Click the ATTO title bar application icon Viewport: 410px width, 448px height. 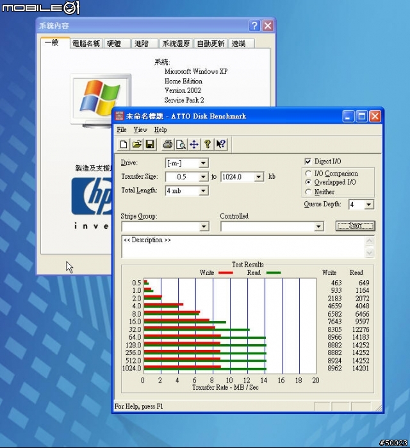119,116
